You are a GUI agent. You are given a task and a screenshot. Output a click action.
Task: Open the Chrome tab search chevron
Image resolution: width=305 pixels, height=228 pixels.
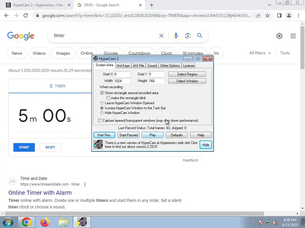click(269, 5)
